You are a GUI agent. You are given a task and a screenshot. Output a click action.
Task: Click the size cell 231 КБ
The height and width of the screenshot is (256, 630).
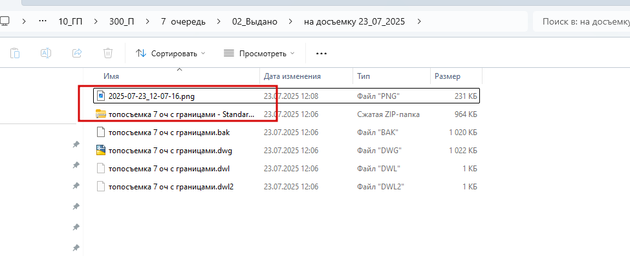[466, 96]
